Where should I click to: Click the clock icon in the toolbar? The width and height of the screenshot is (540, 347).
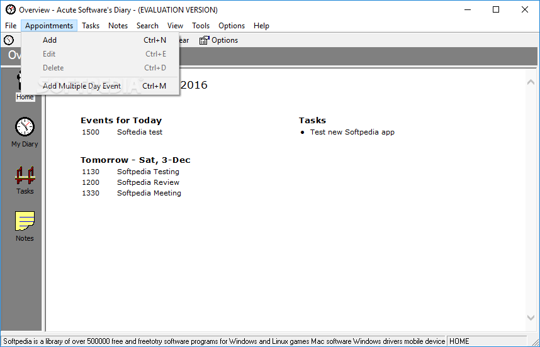pyautogui.click(x=9, y=40)
